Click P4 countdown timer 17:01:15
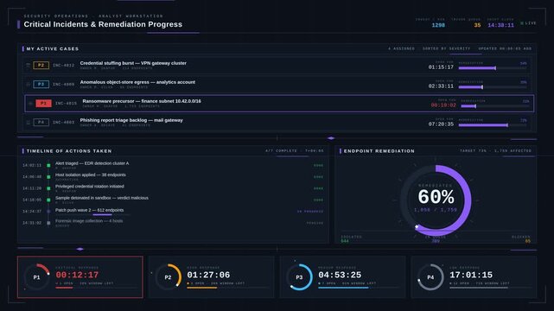The height and width of the screenshot is (311, 554). tap(471, 275)
